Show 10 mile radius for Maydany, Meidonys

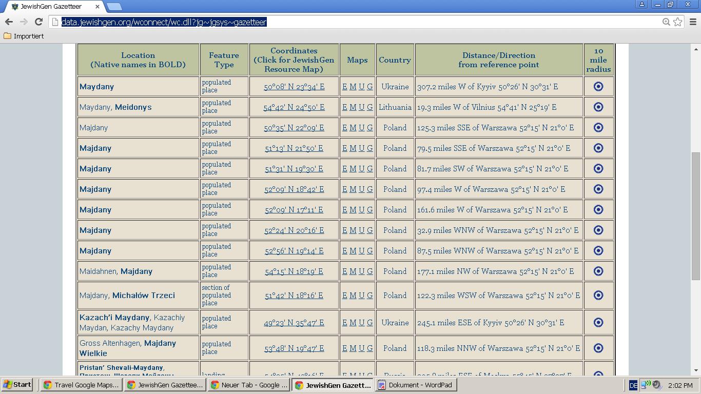598,107
